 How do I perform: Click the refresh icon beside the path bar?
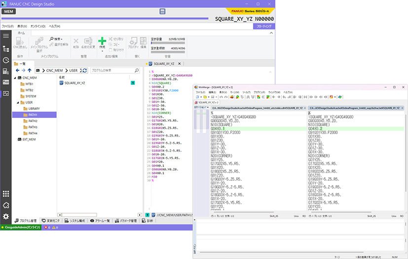pyautogui.click(x=84, y=70)
